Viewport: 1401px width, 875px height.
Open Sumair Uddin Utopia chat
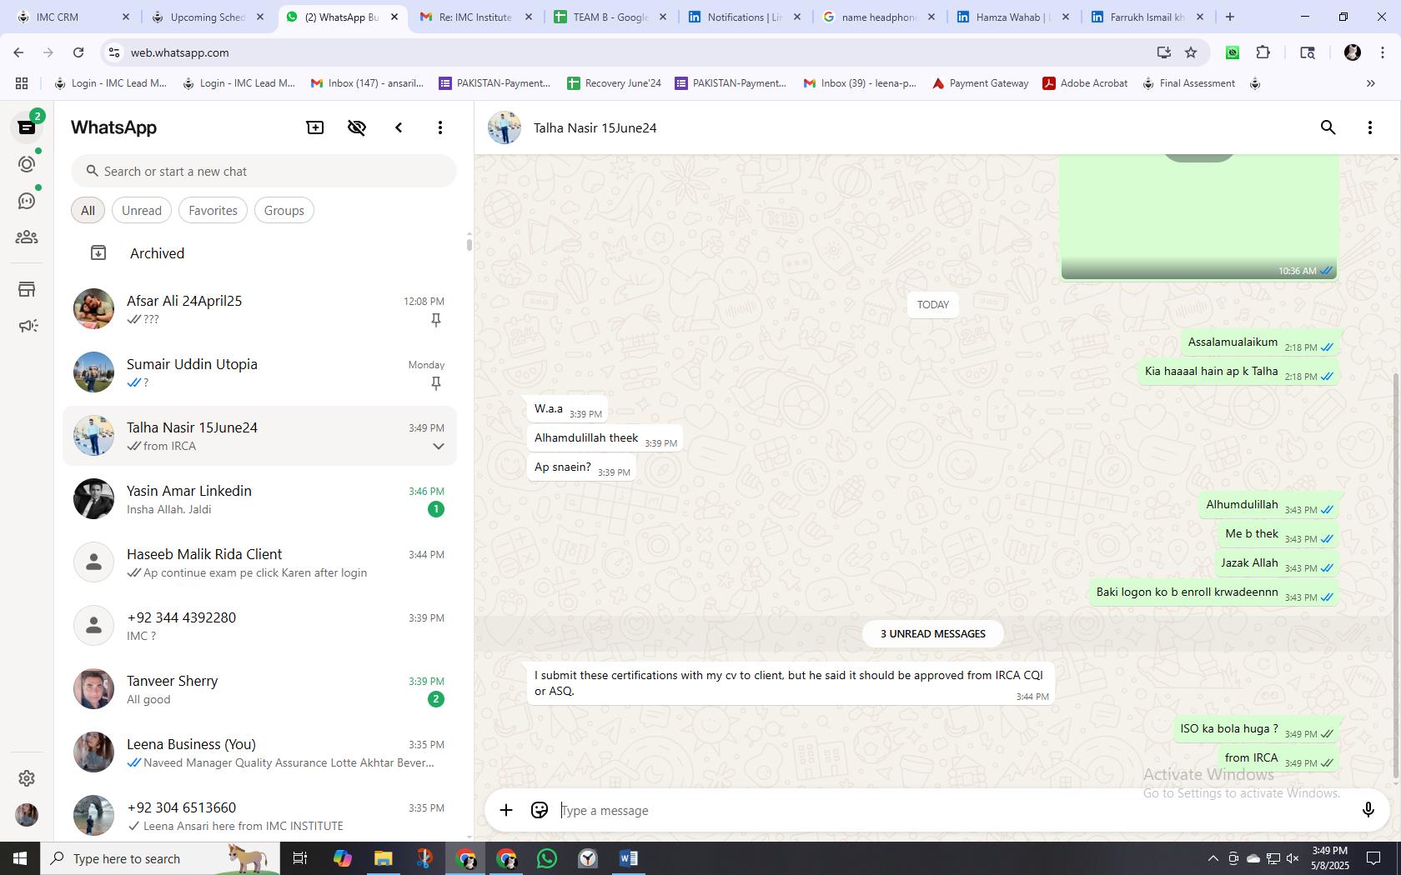pyautogui.click(x=260, y=372)
